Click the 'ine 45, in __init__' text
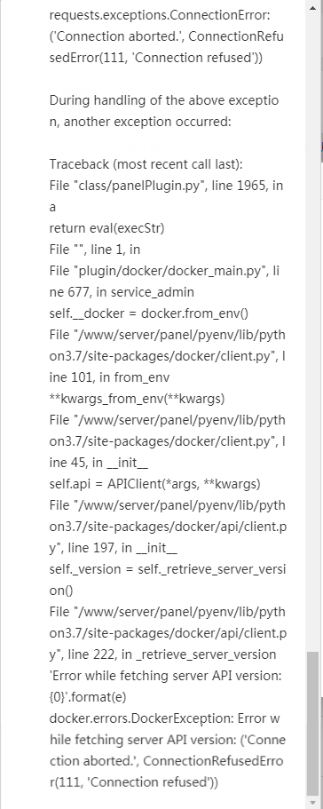Image resolution: width=323 pixels, height=809 pixels. pyautogui.click(x=98, y=463)
